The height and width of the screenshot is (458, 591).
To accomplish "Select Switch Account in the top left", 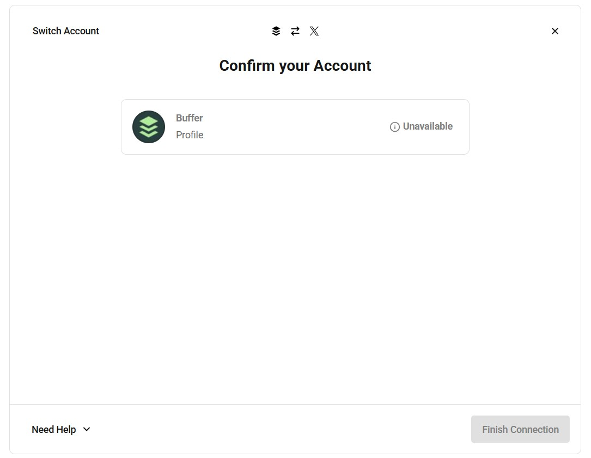I will point(65,31).
